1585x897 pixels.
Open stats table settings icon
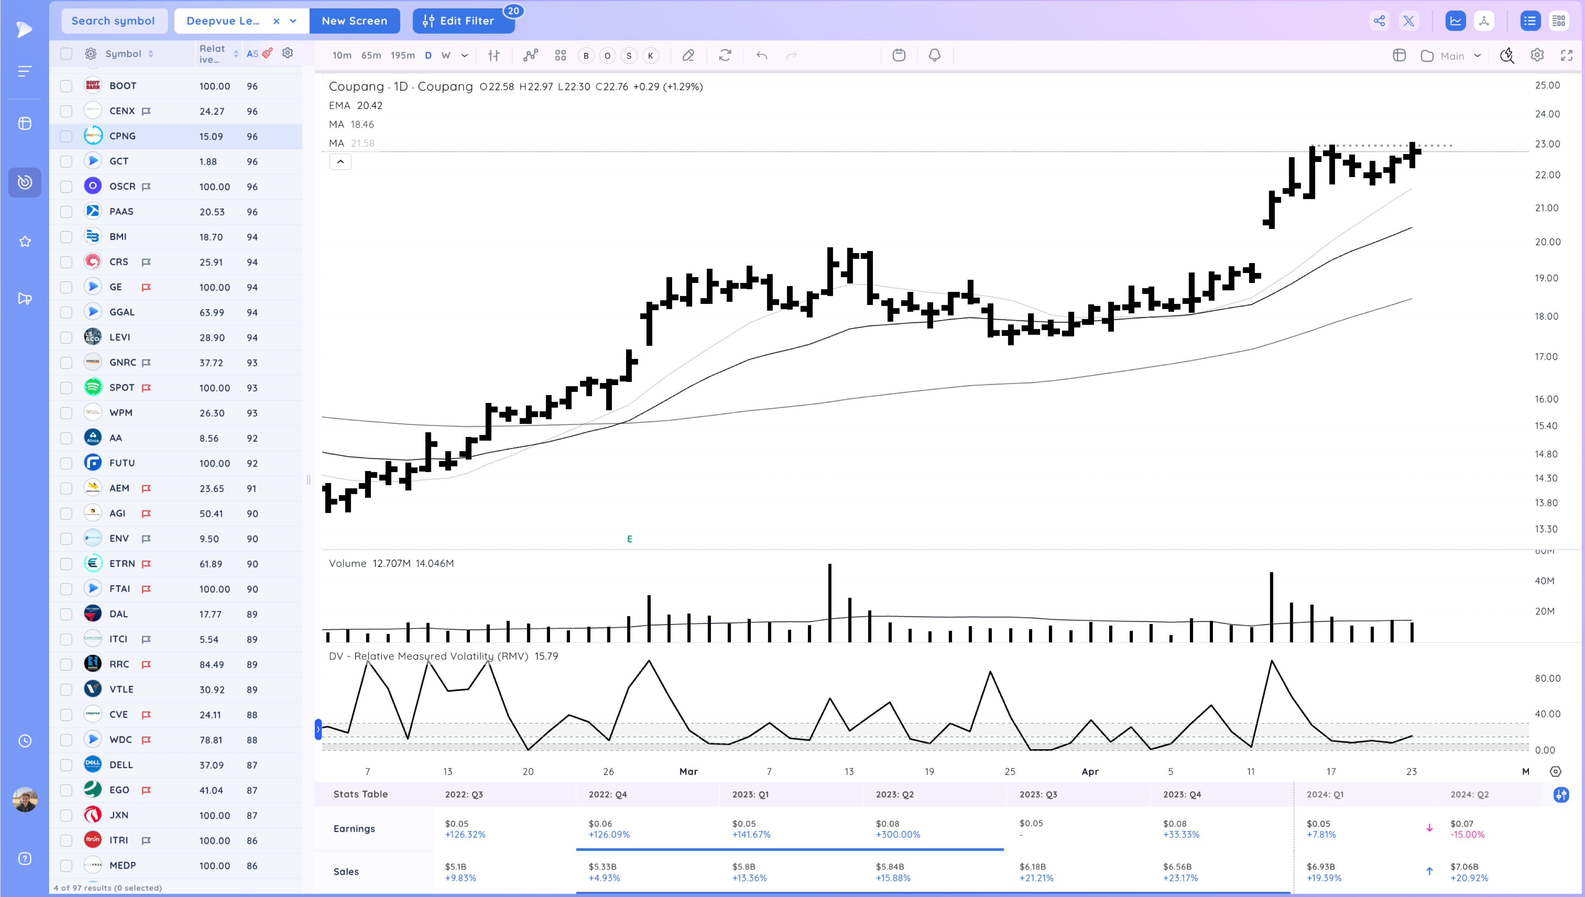[1561, 795]
